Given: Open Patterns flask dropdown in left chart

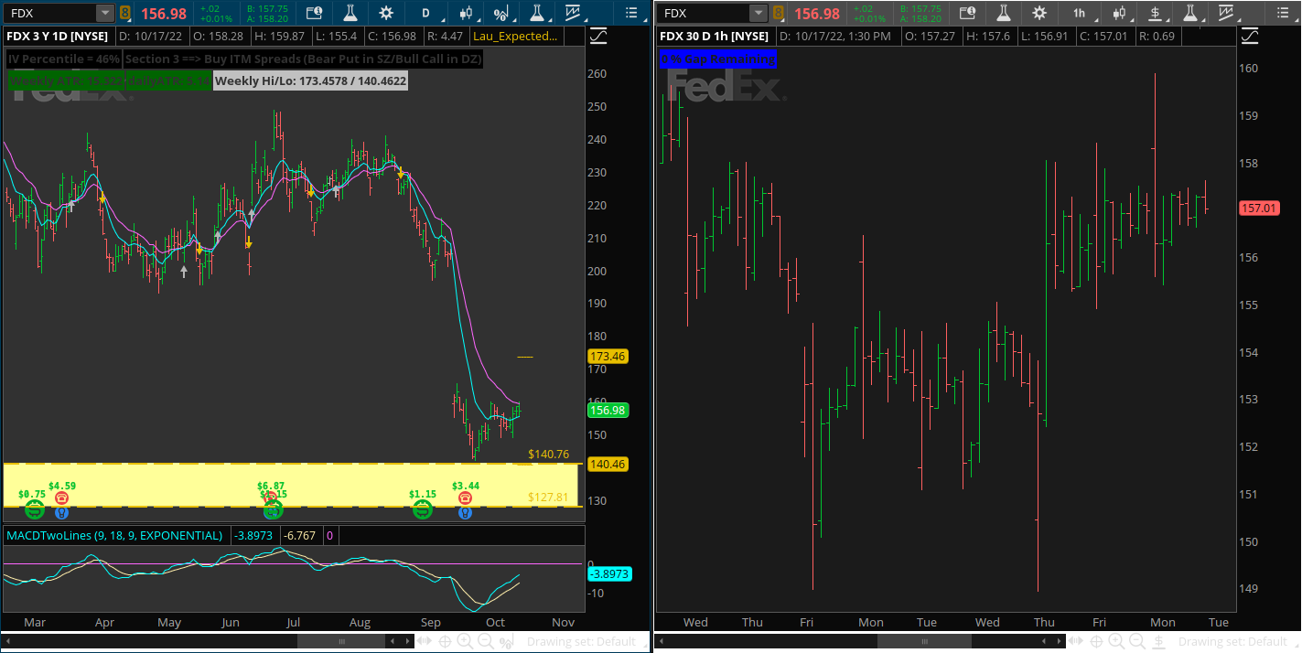Looking at the screenshot, I should click(538, 13).
